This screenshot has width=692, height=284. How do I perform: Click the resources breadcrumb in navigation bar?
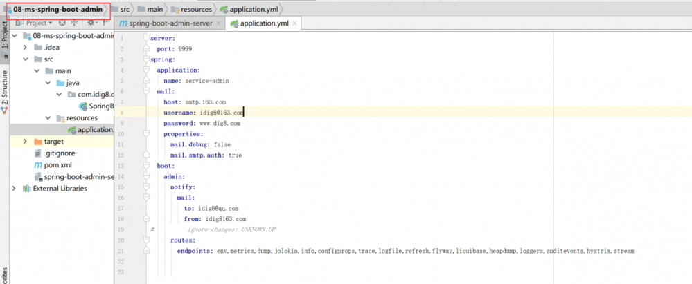(x=197, y=9)
